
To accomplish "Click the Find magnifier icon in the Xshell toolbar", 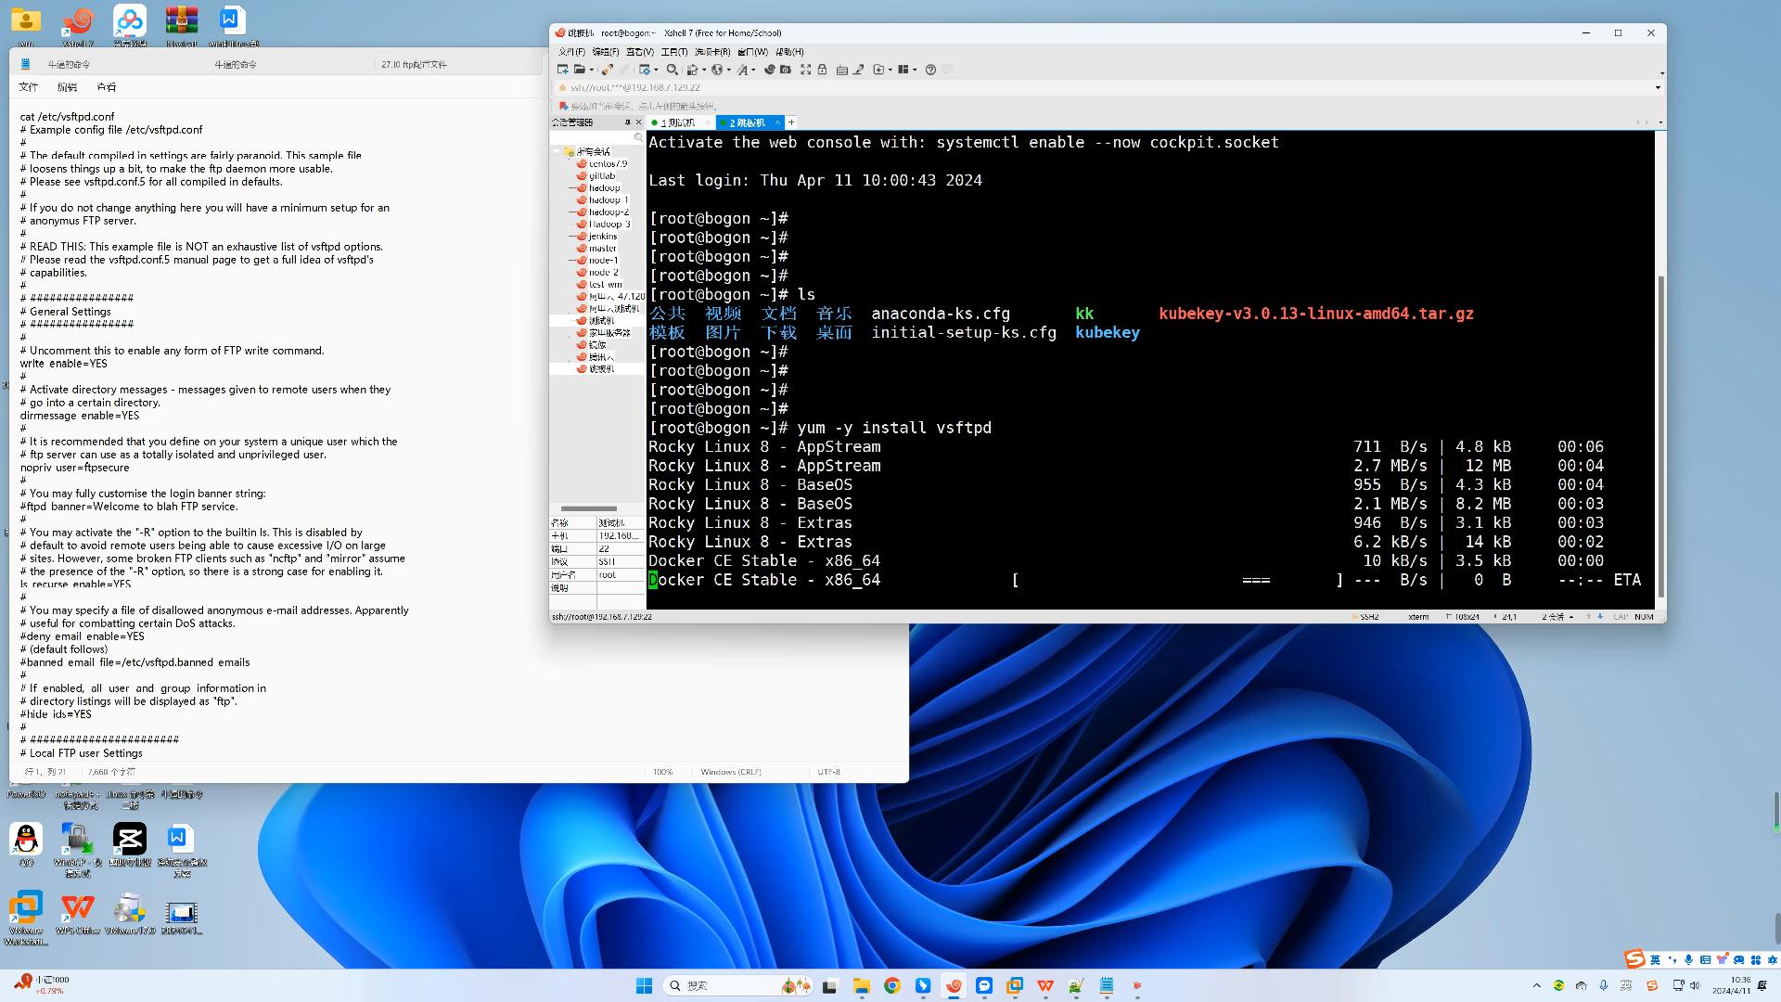I will [x=673, y=70].
